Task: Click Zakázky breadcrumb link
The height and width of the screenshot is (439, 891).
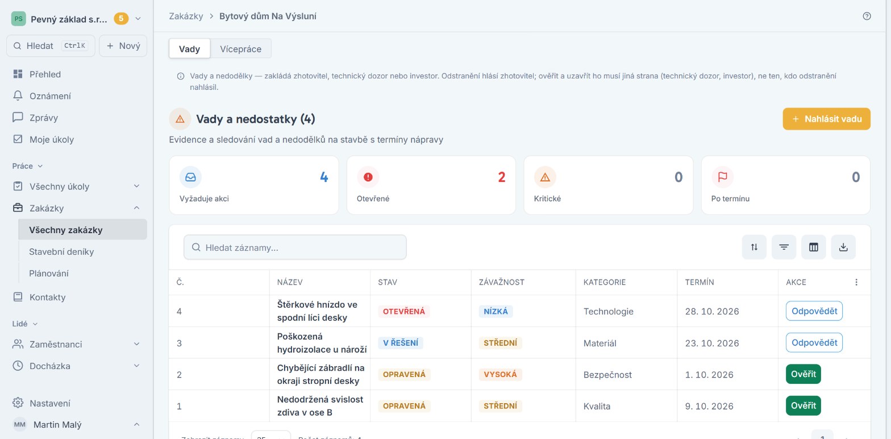Action: (x=186, y=16)
